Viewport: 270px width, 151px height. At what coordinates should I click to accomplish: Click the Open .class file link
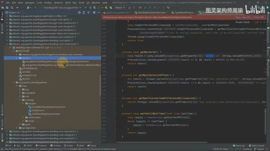click(243, 18)
